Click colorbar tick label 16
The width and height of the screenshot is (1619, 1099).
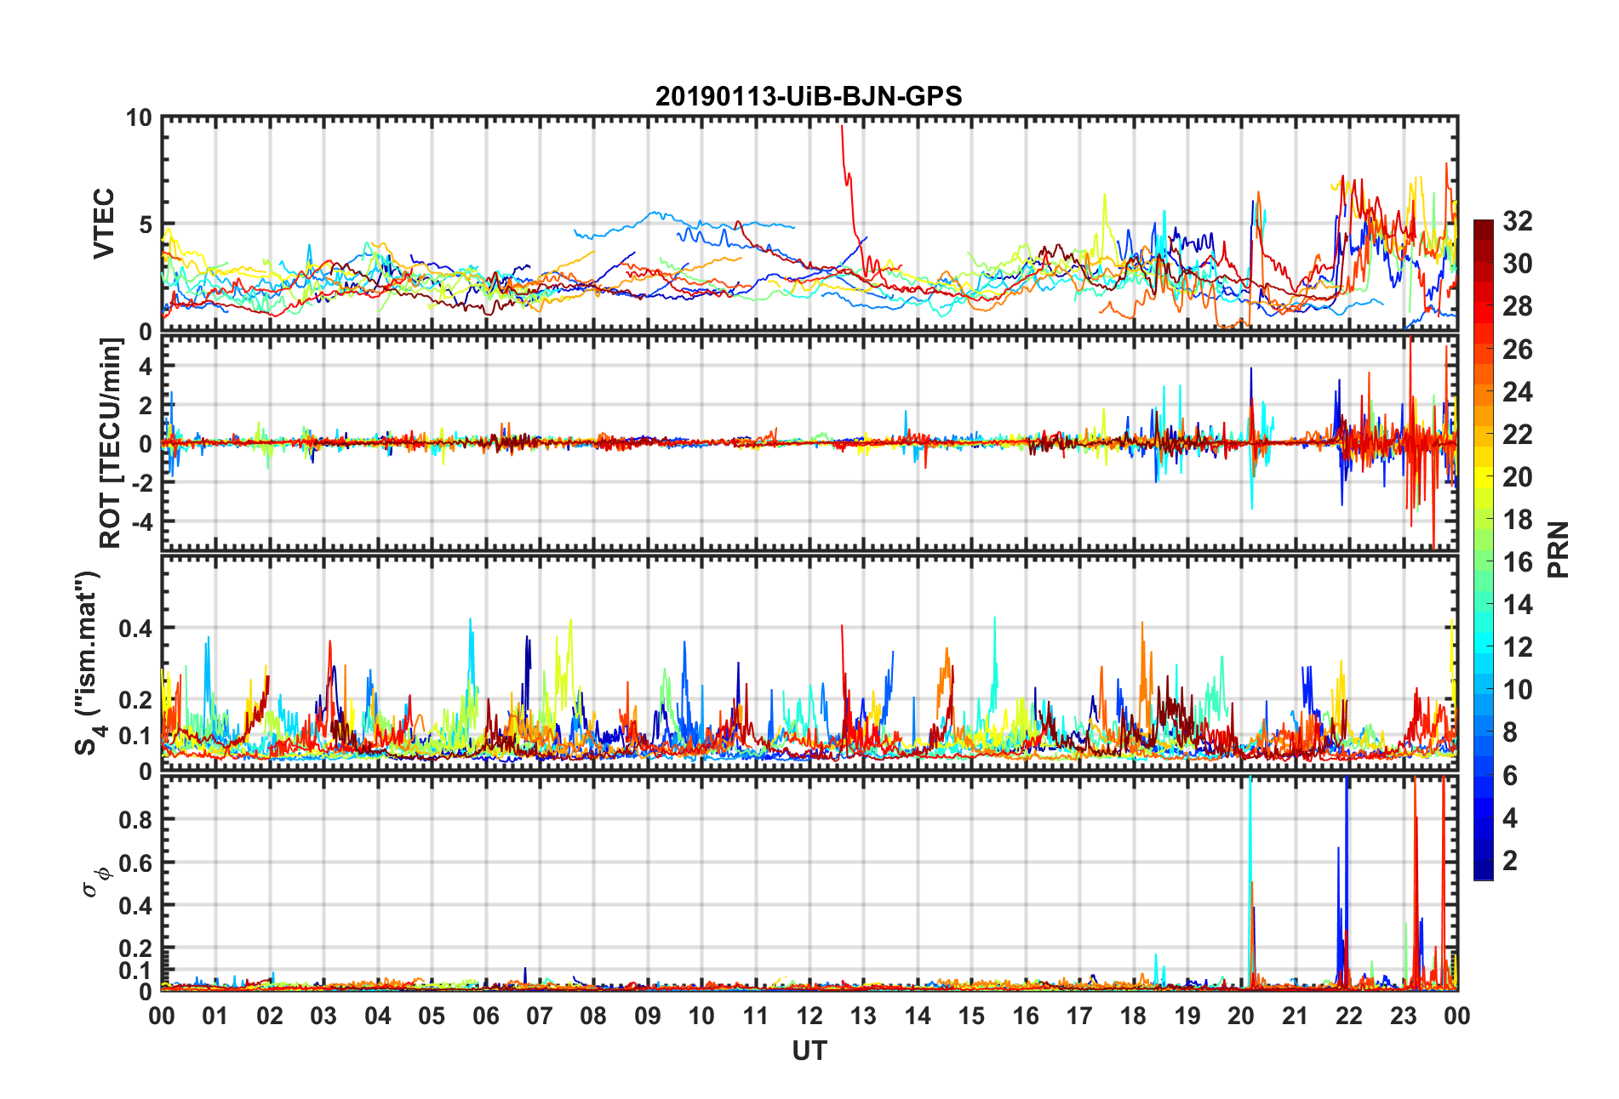point(1518,561)
